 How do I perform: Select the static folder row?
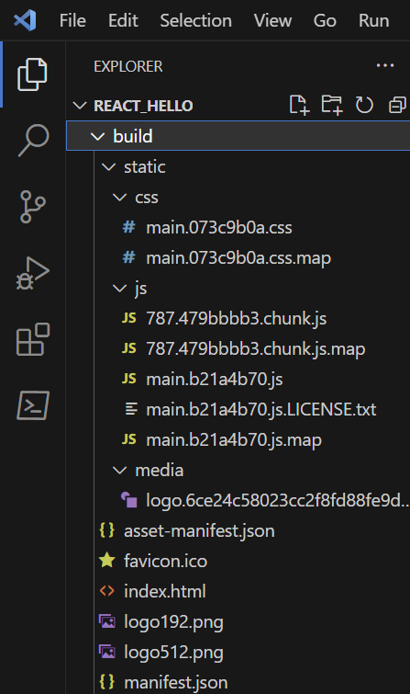pyautogui.click(x=238, y=167)
